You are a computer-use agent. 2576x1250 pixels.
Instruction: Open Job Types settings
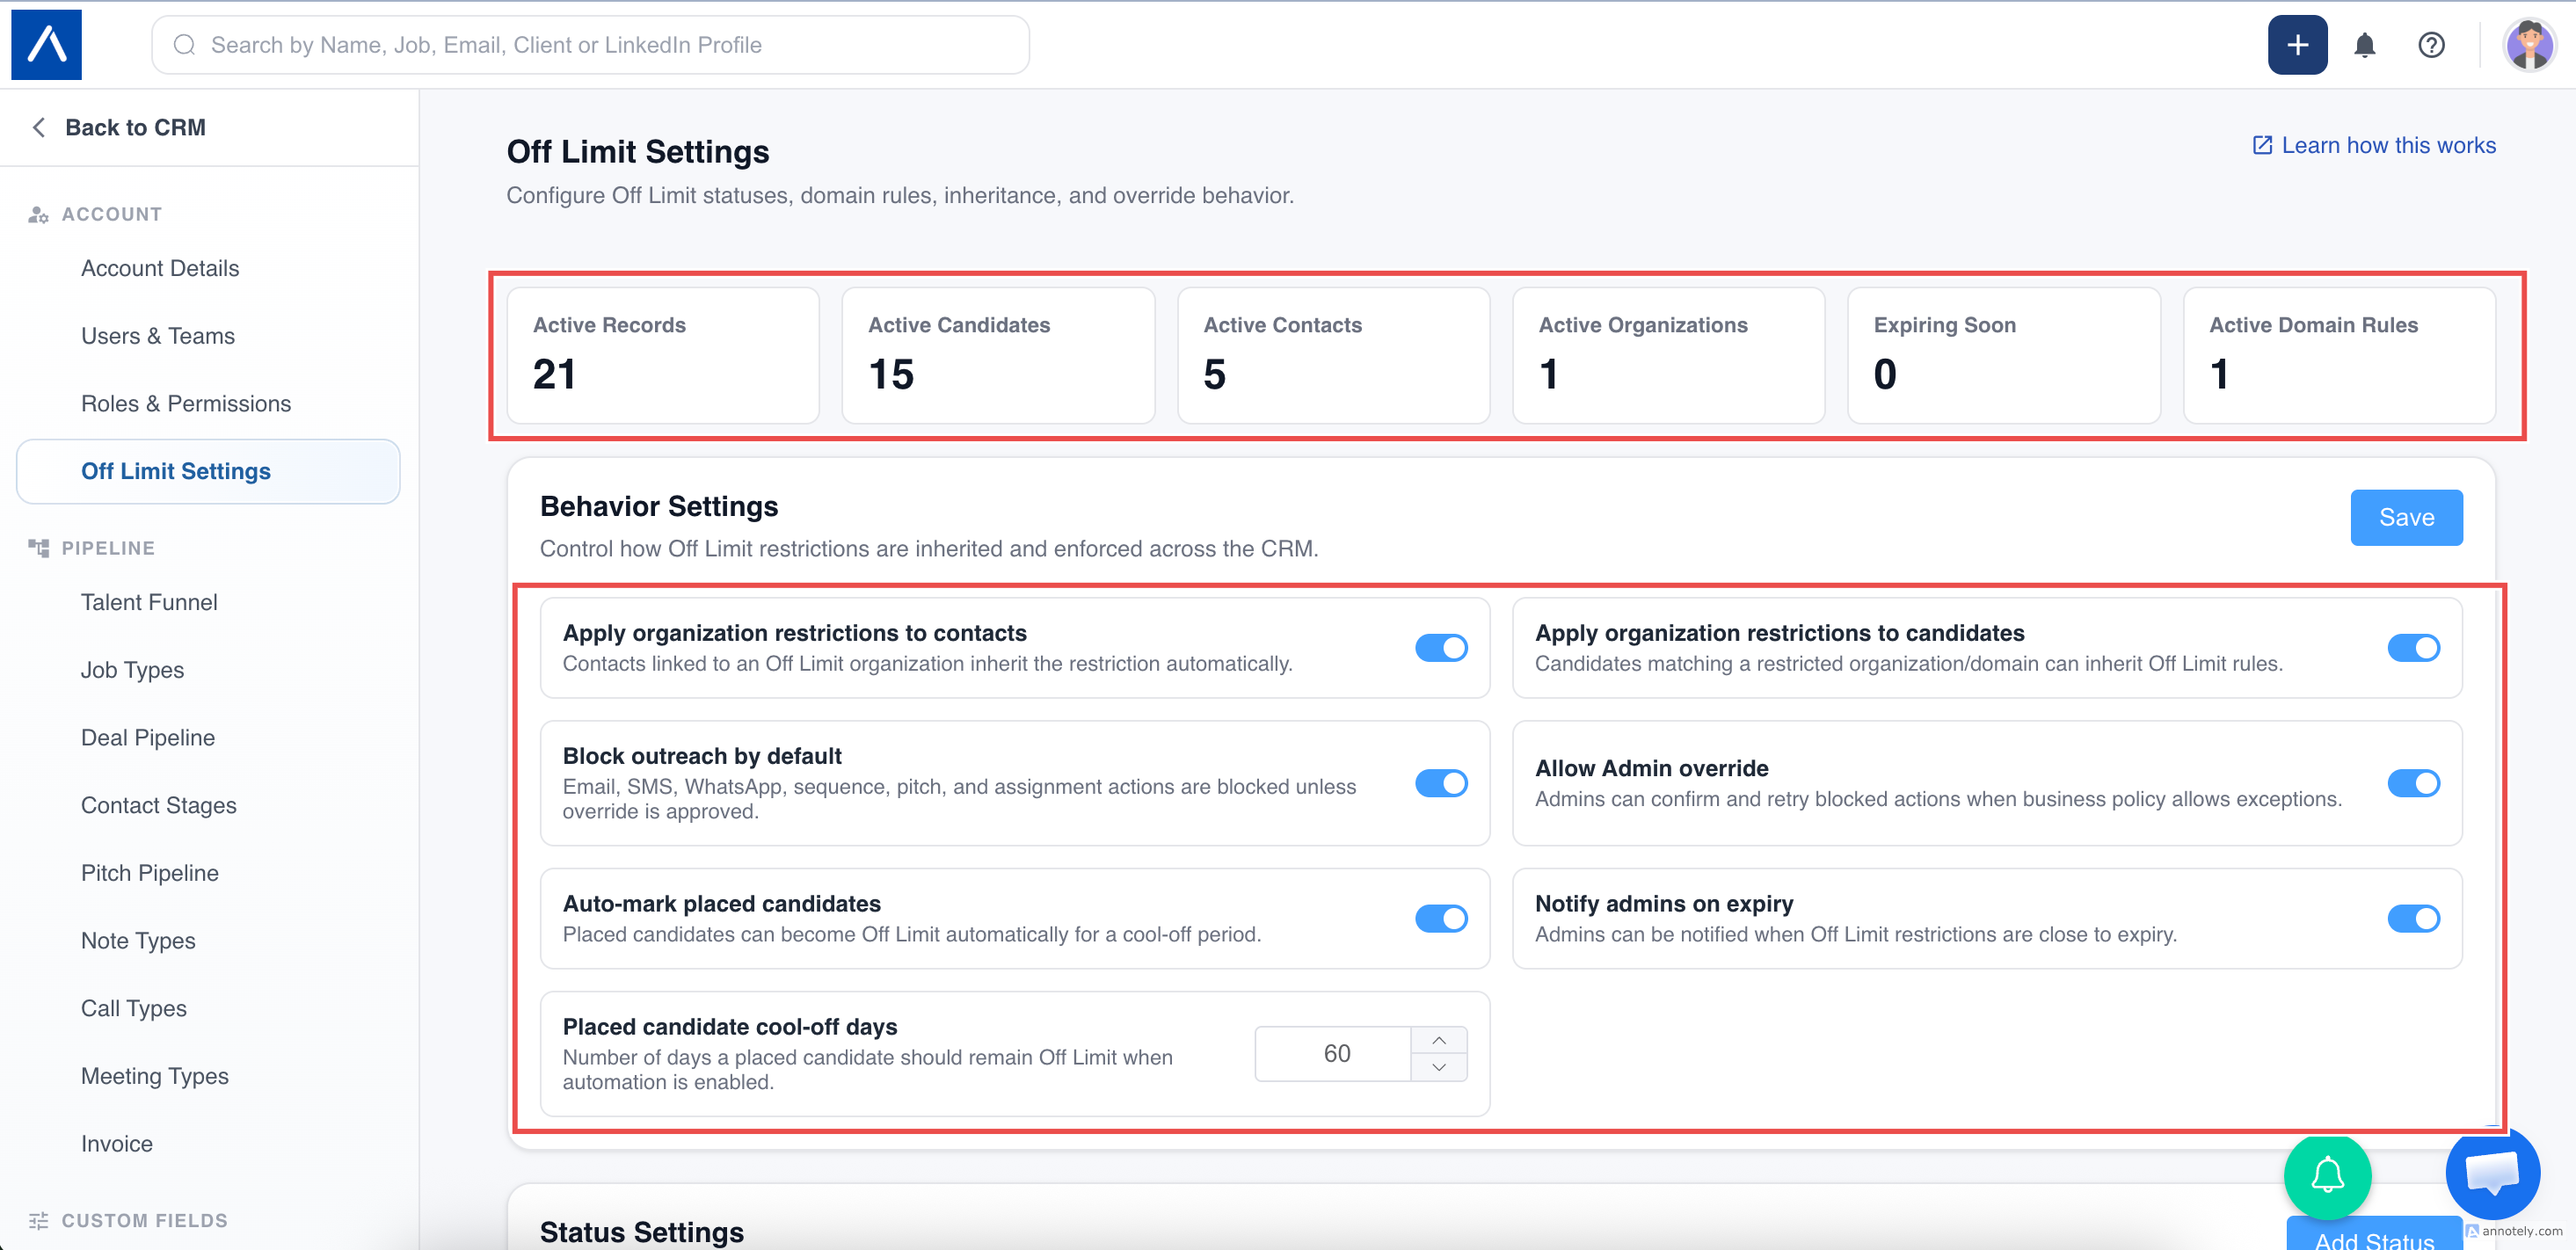[132, 670]
